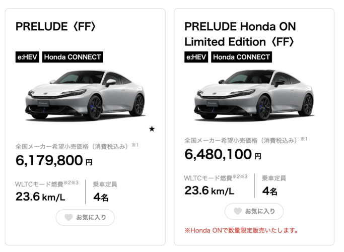Add PRELUDE FF to お気に入り favorites
This screenshot has height=252, width=344.
pos(85,217)
